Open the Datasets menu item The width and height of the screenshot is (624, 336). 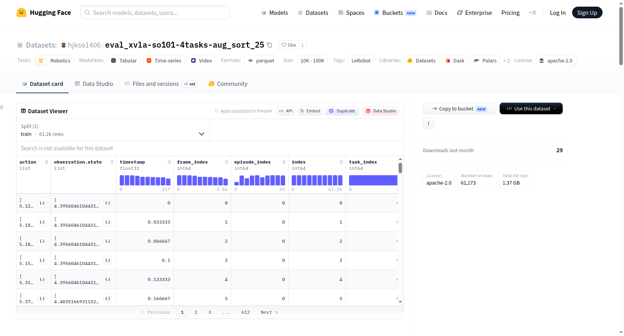pyautogui.click(x=313, y=12)
